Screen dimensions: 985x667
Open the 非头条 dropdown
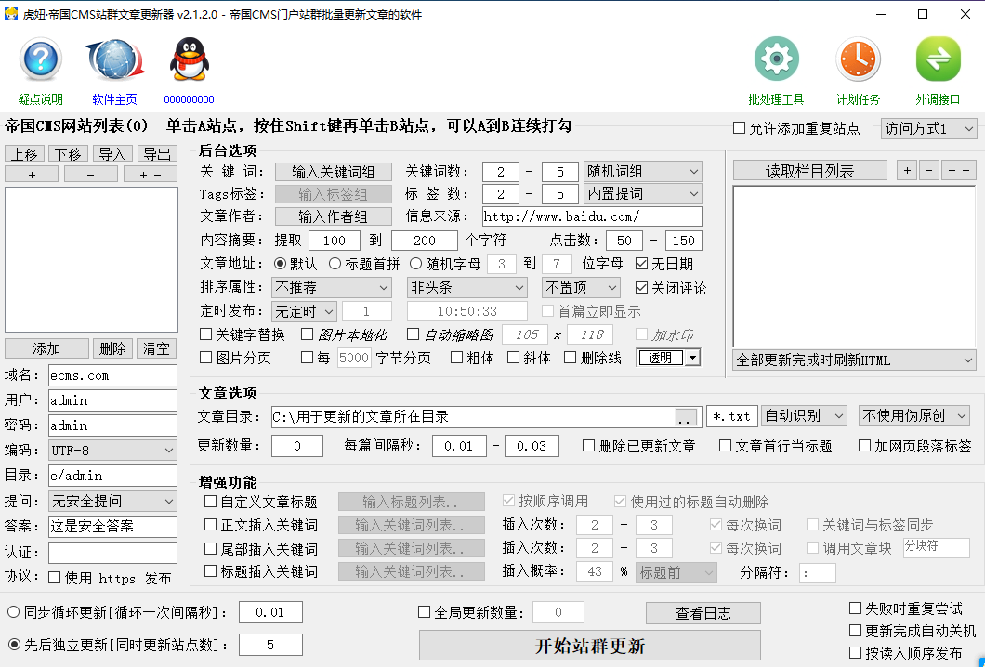(466, 288)
